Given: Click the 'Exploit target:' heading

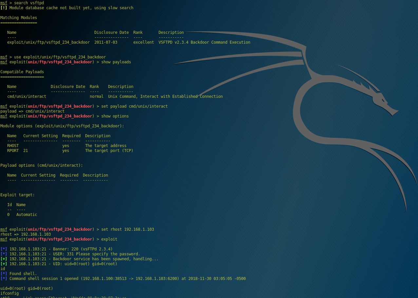Looking at the screenshot, I should coord(17,195).
